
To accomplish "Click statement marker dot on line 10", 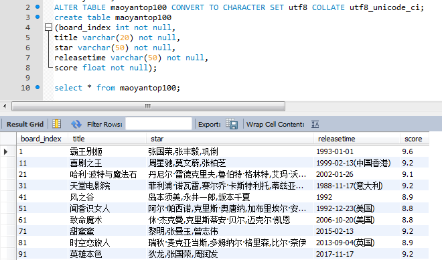I will pyautogui.click(x=38, y=87).
